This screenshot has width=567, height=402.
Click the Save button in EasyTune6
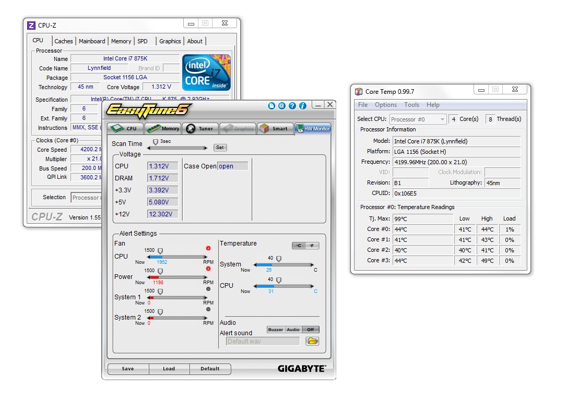click(x=128, y=369)
